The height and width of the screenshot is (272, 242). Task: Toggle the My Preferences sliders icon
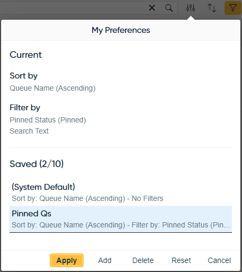[x=191, y=8]
